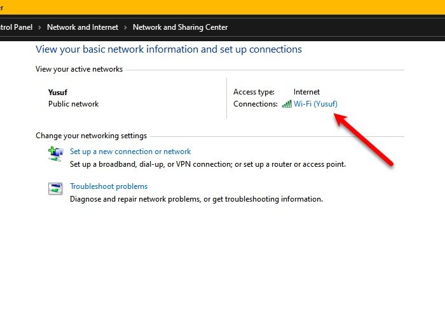Image resolution: width=445 pixels, height=317 pixels.
Task: Click the Diagnose and repair network problems text
Action: [196, 198]
